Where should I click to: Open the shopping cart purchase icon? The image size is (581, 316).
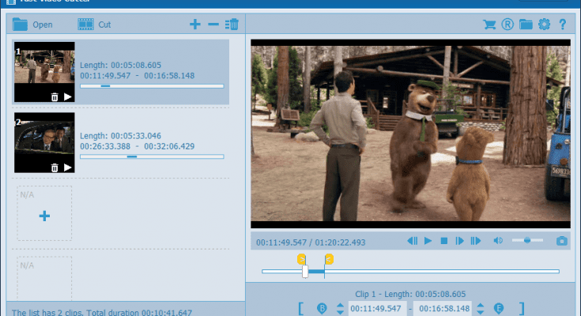click(489, 24)
